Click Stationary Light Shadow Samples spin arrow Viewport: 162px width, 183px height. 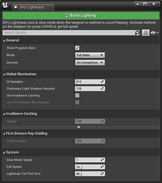pyautogui.click(x=102, y=88)
